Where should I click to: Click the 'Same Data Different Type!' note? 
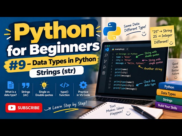(135, 28)
